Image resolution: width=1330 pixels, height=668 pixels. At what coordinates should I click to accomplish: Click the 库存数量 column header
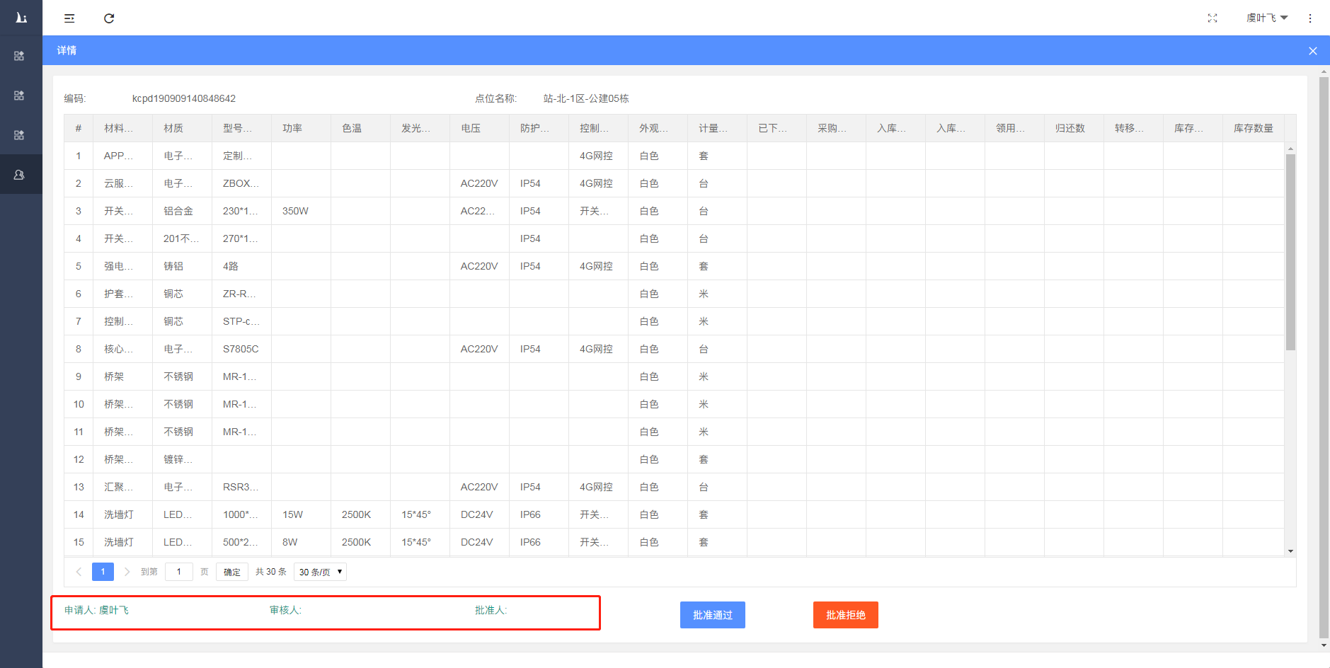point(1254,128)
